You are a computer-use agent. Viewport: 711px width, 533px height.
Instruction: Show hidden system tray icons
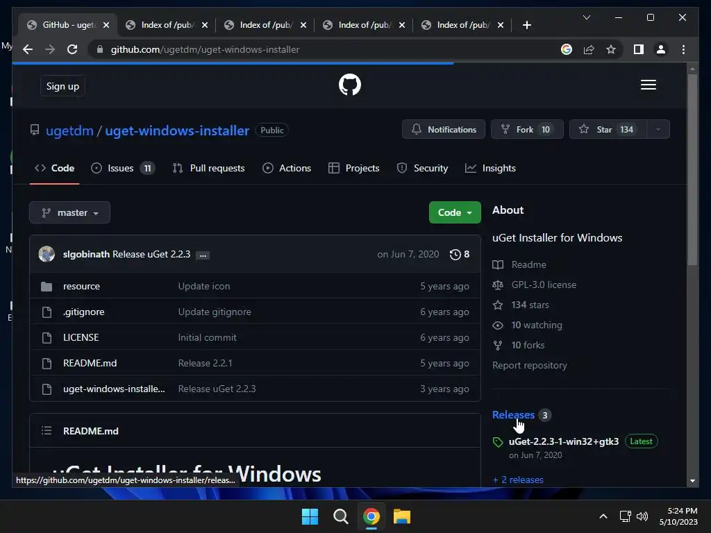603,516
